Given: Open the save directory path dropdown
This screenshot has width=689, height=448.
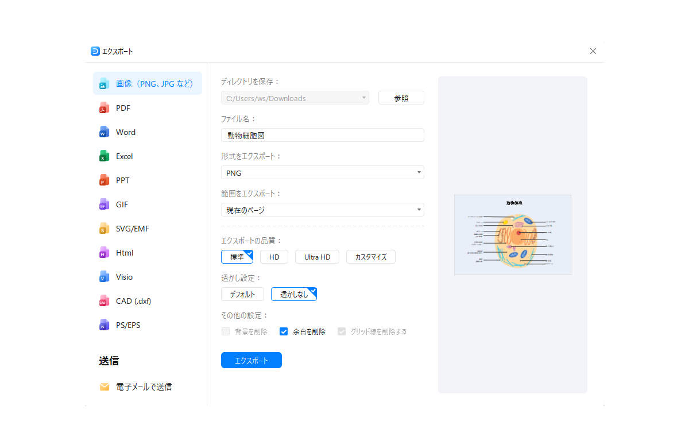Looking at the screenshot, I should pyautogui.click(x=295, y=98).
